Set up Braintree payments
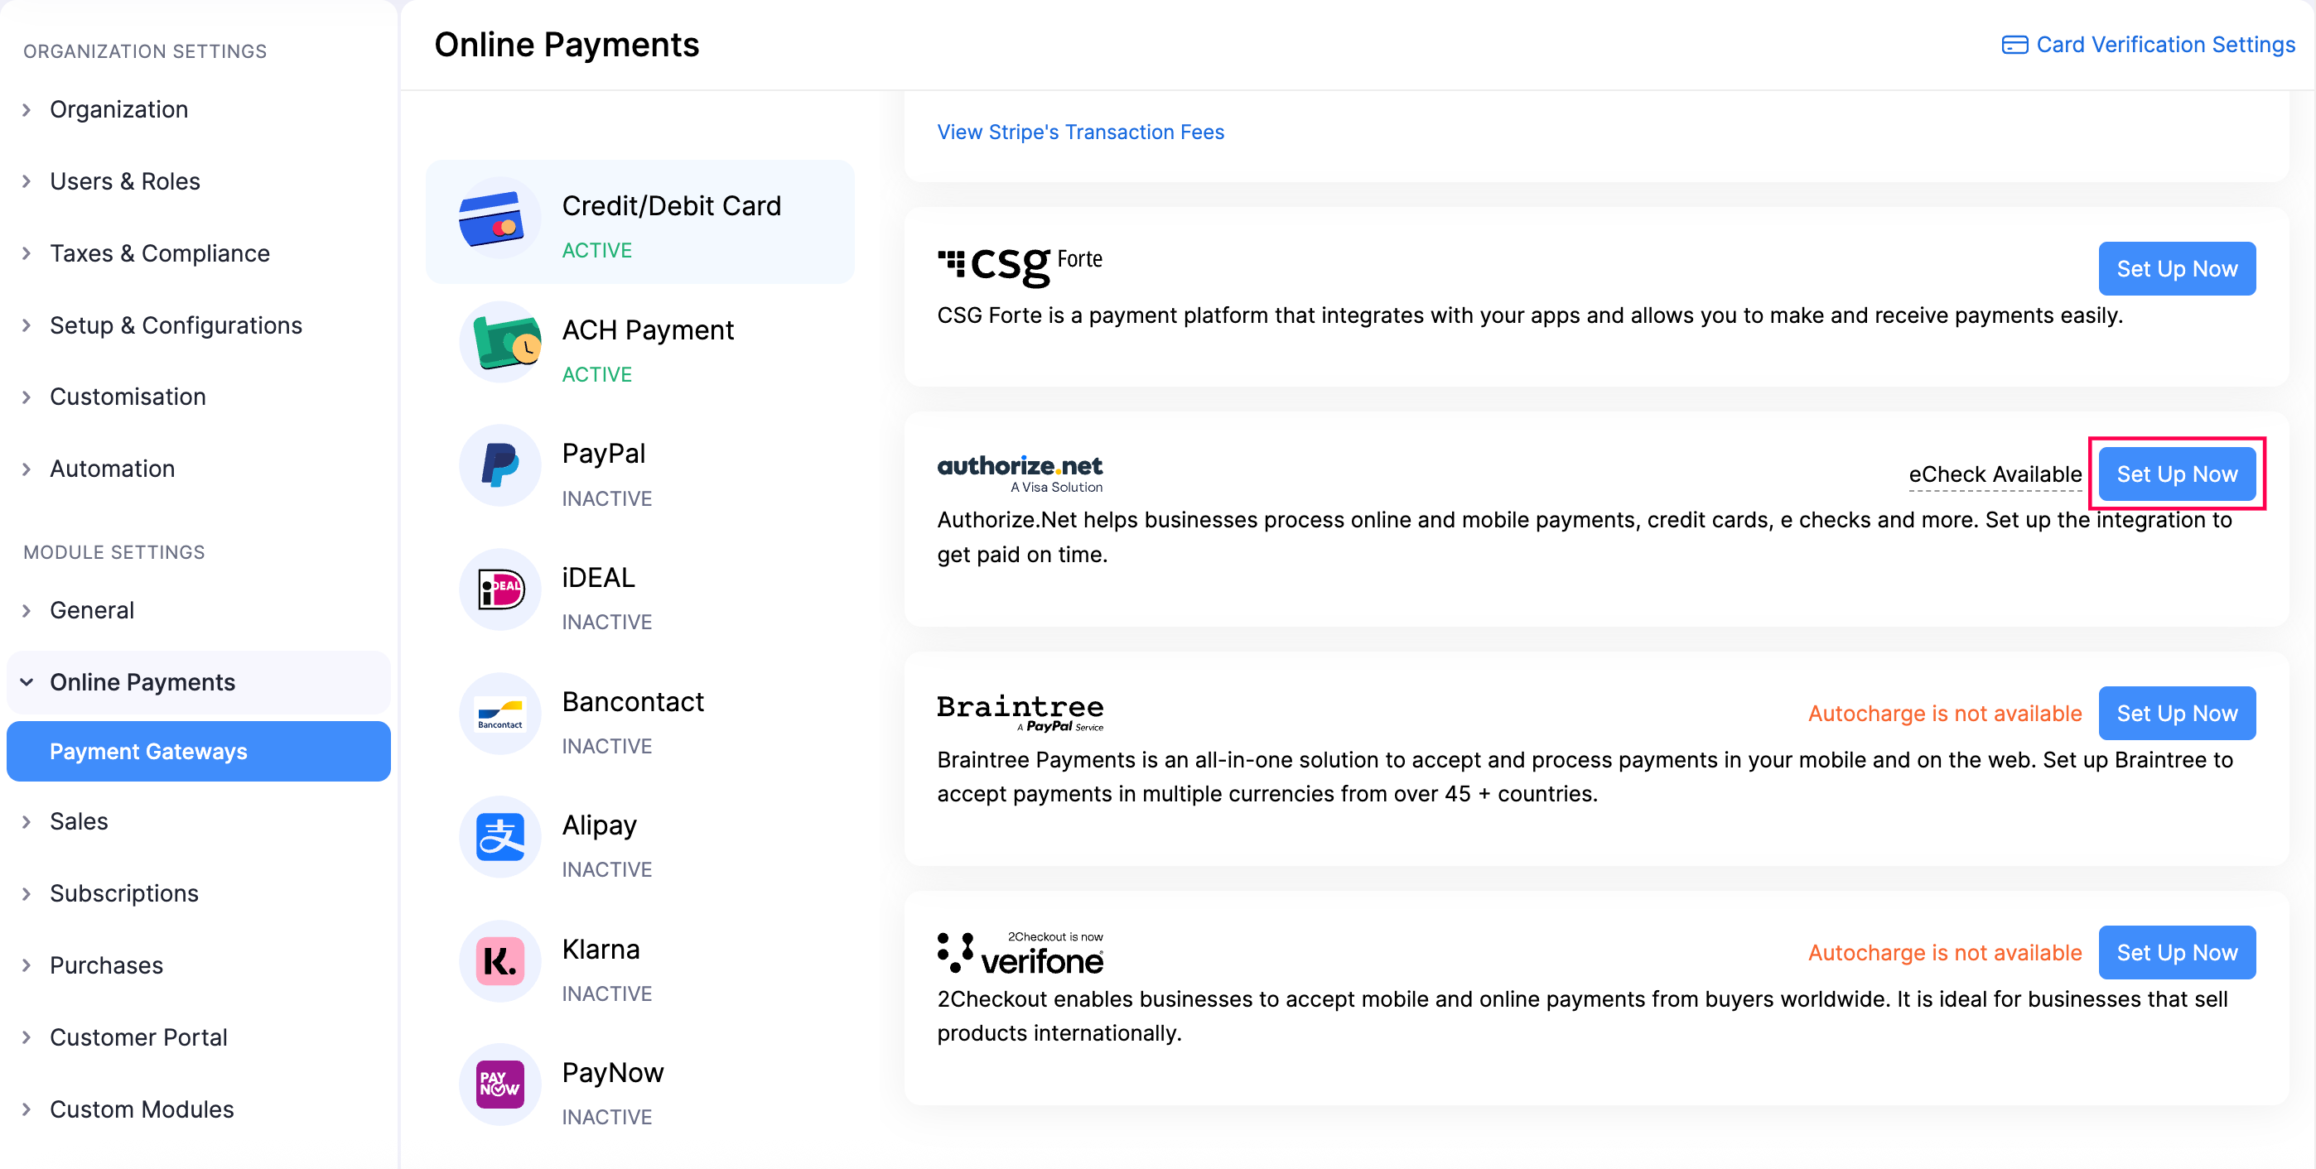2316x1169 pixels. click(x=2177, y=713)
